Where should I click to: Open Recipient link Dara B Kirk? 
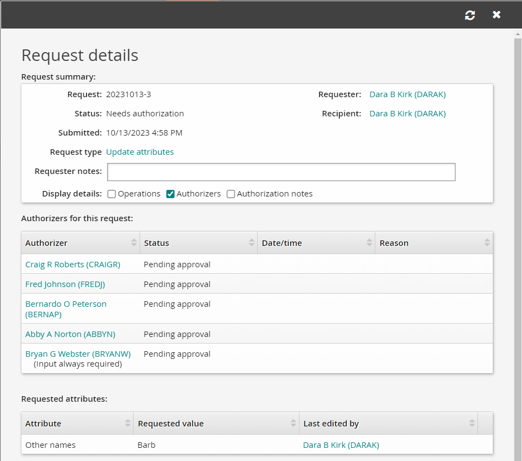(407, 114)
